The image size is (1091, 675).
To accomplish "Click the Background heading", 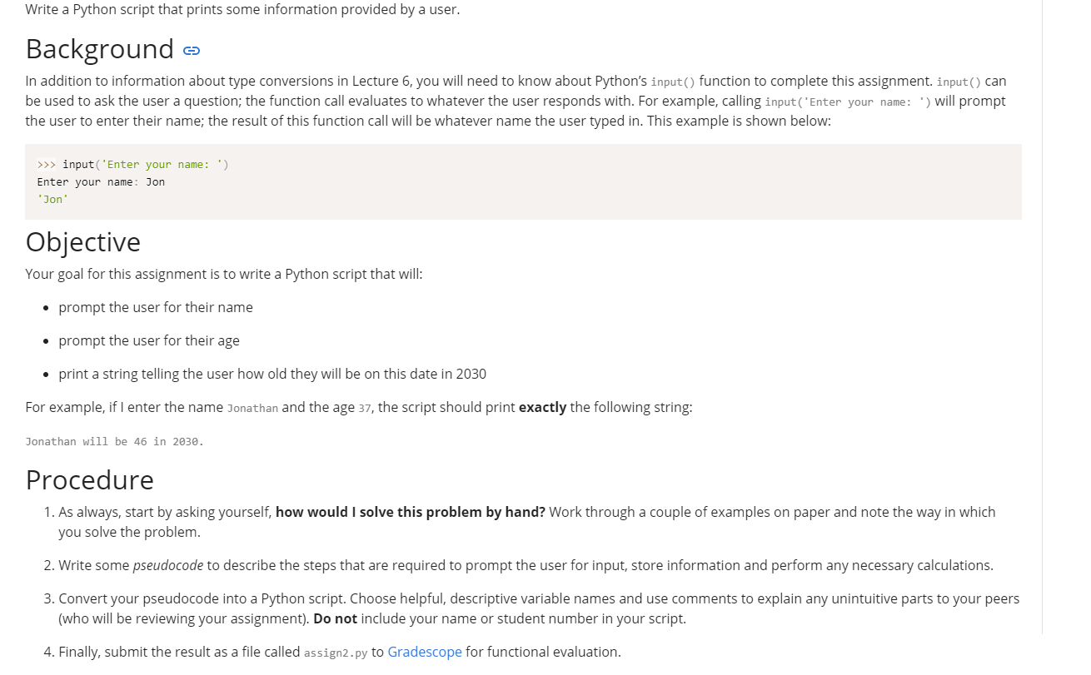I will click(100, 49).
